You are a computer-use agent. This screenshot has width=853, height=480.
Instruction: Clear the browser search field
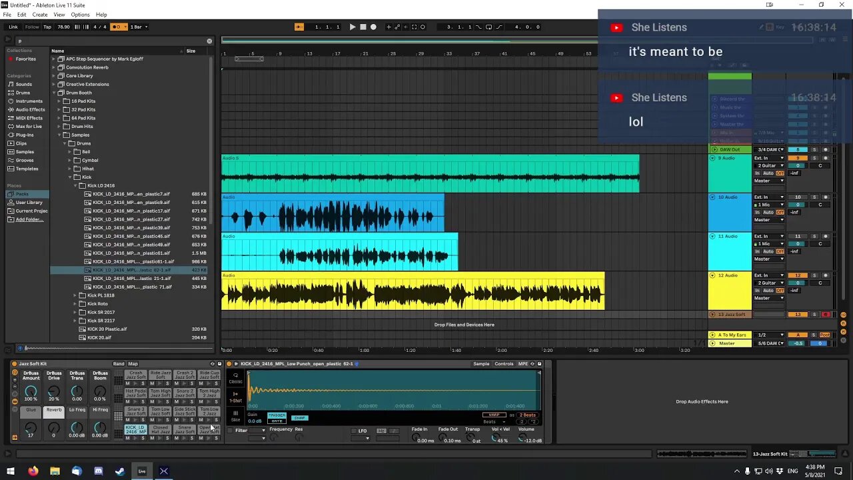[209, 41]
